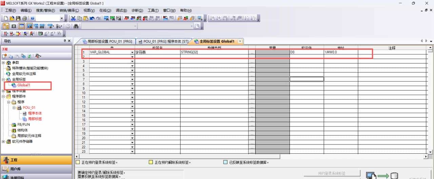Click the Open project folder icon
Viewport: 434px width, 179px height.
(12, 18)
